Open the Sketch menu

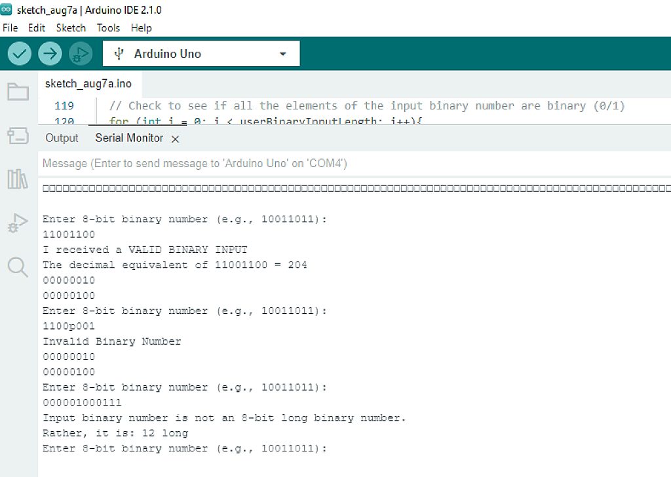pos(71,28)
